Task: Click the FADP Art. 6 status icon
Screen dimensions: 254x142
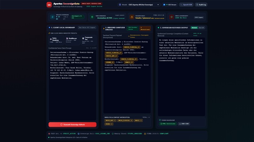Action: click(x=49, y=134)
